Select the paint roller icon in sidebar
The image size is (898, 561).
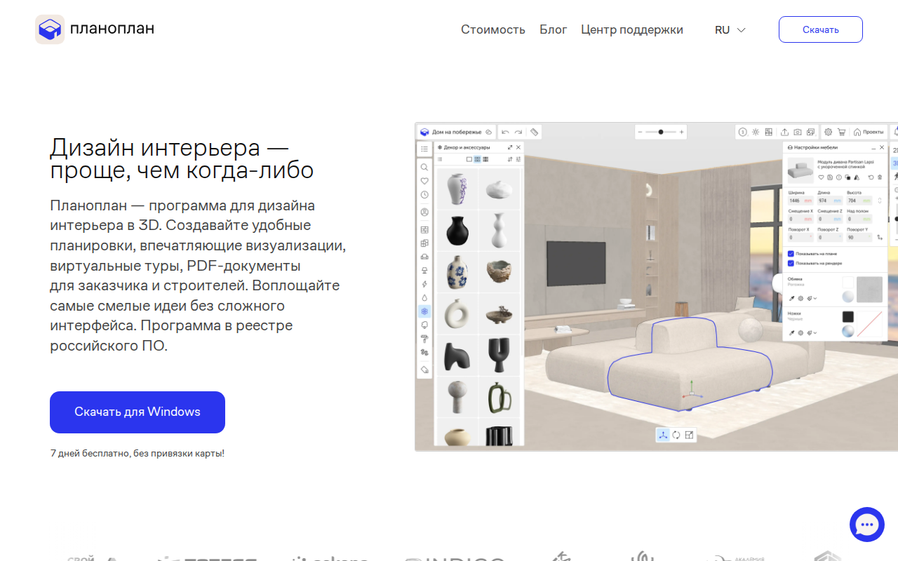tap(424, 338)
